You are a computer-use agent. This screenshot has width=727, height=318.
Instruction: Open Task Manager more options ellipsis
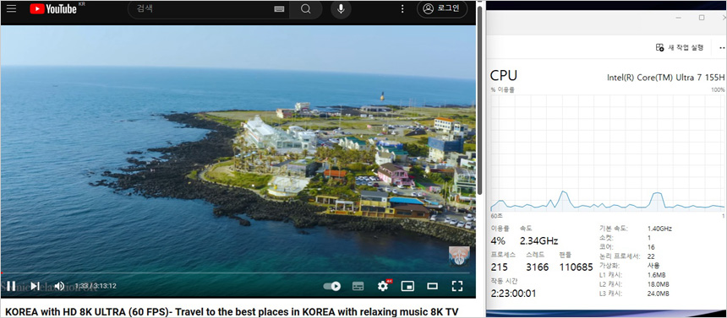722,47
